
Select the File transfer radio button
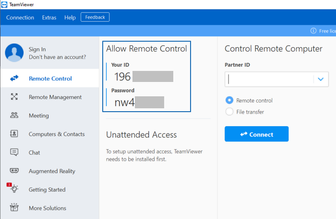point(229,112)
